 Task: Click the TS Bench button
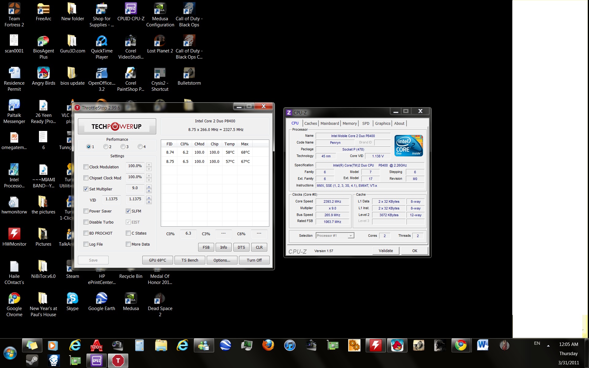tap(190, 260)
